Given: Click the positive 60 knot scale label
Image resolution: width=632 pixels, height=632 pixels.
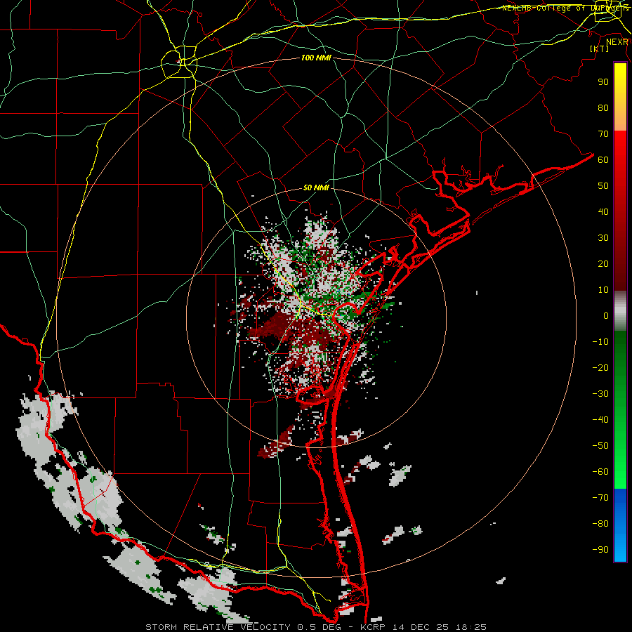Looking at the screenshot, I should (603, 159).
